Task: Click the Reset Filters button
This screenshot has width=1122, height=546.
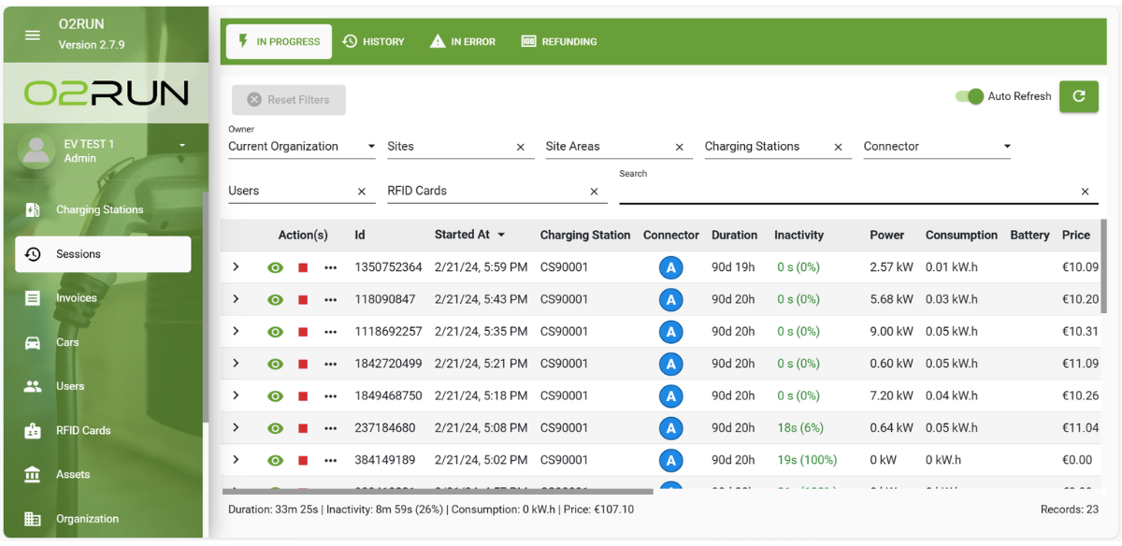Action: coord(289,100)
